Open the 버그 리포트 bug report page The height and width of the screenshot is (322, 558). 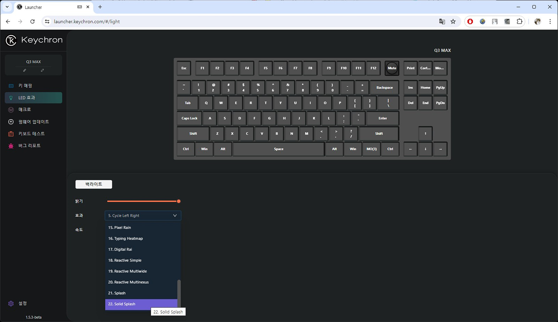point(33,146)
